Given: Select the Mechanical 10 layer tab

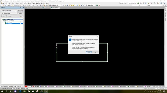Looking at the screenshot, I should pos(124,86).
